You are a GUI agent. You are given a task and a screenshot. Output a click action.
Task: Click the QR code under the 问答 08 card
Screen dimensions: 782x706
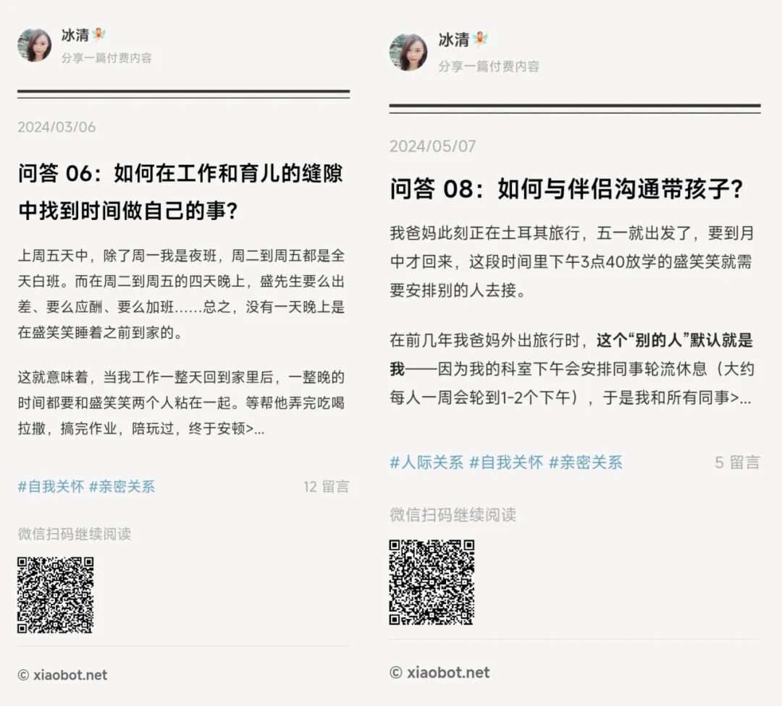coord(432,582)
